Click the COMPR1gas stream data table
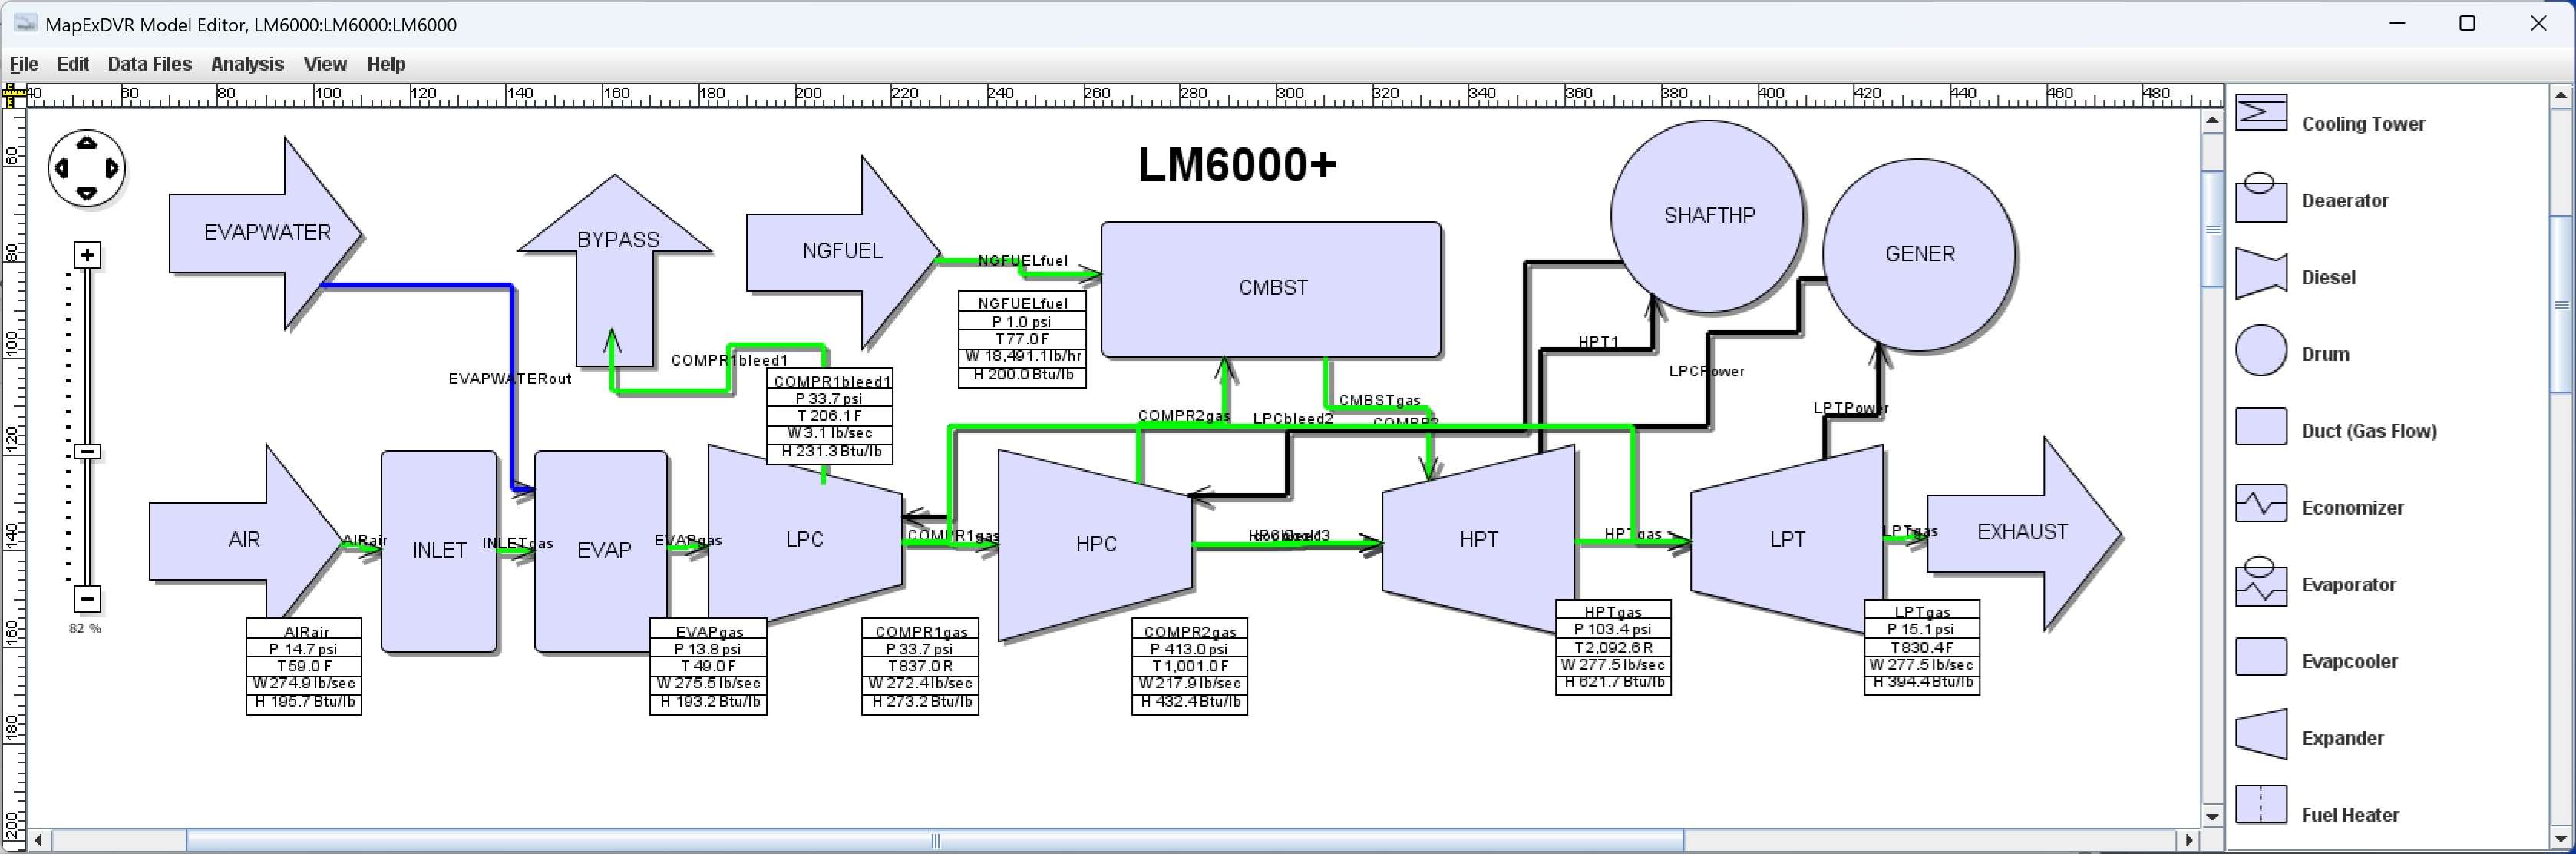 tap(920, 666)
